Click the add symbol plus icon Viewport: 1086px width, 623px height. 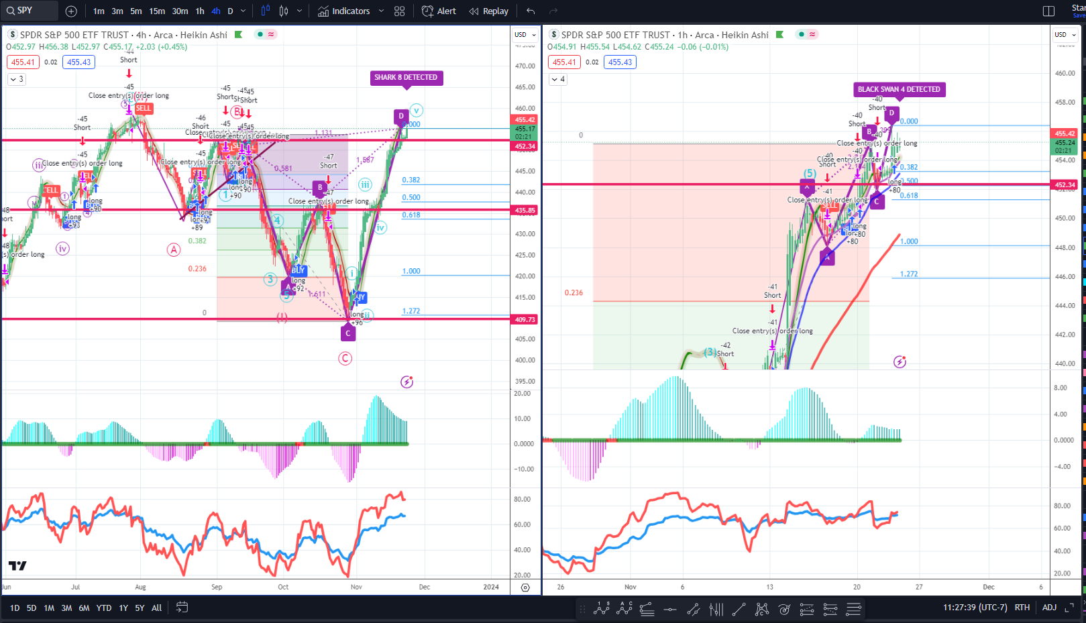[x=71, y=11]
